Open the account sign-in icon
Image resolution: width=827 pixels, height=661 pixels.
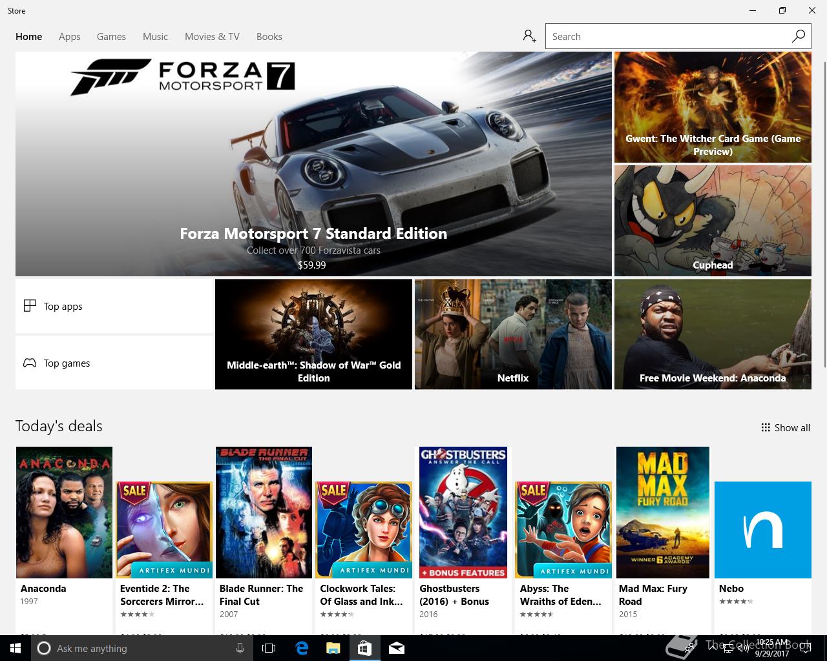529,36
